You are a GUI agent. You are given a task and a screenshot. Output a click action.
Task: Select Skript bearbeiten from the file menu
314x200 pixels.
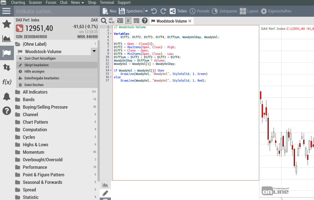(x=36, y=65)
